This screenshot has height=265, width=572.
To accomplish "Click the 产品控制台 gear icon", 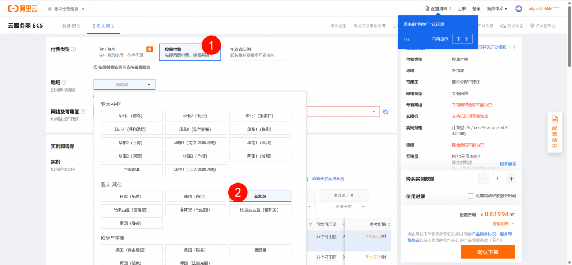I will (532, 25).
